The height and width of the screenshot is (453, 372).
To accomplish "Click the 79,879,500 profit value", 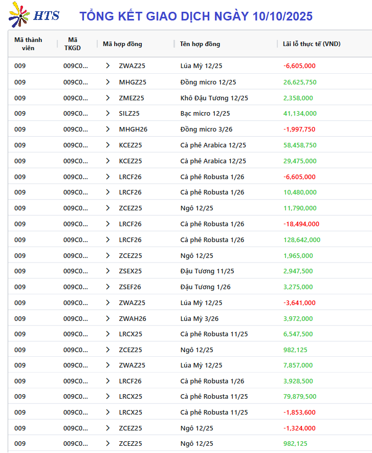I will click(300, 397).
